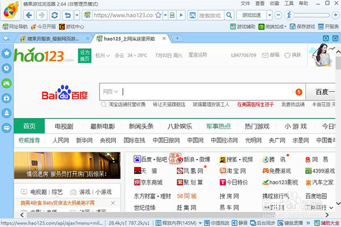Open the game controller sidebar icon
The width and height of the screenshot is (341, 227).
point(6,83)
